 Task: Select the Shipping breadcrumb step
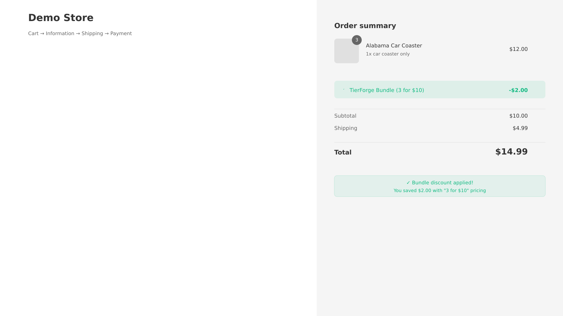[x=92, y=33]
